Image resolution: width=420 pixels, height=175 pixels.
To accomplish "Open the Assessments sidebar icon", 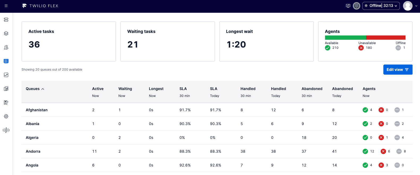I will [x=6, y=103].
